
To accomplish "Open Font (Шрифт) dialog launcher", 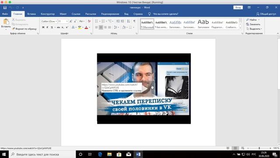I will tap(91, 33).
